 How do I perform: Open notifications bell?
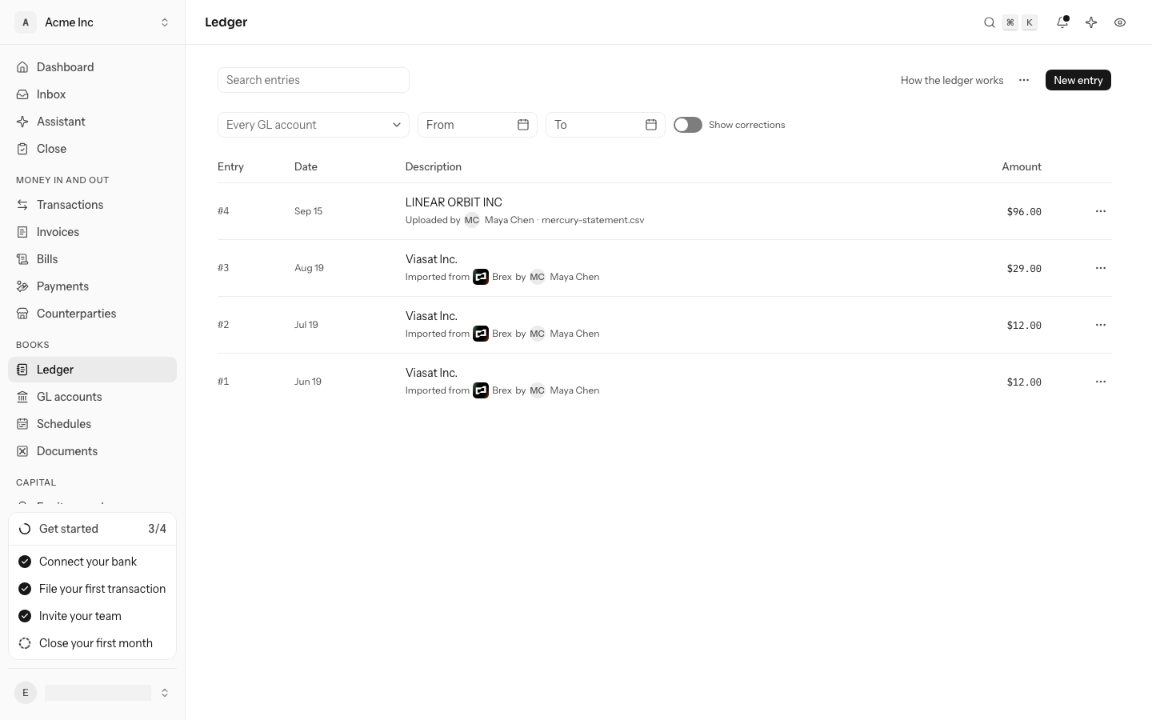pyautogui.click(x=1062, y=22)
